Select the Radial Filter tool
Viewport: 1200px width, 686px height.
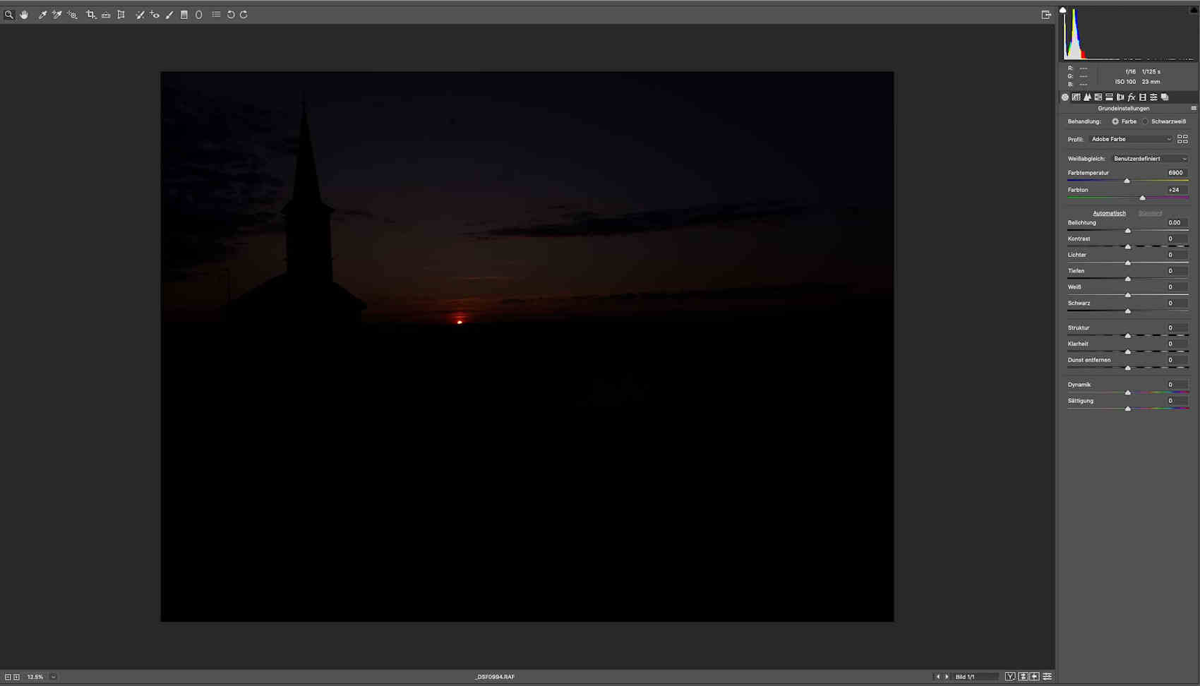199,15
